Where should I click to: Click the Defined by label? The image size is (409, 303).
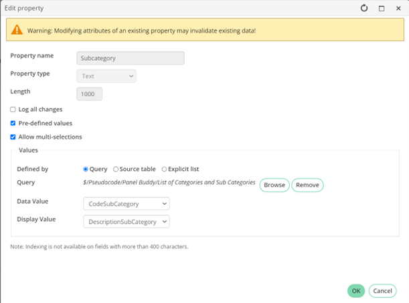click(x=33, y=169)
